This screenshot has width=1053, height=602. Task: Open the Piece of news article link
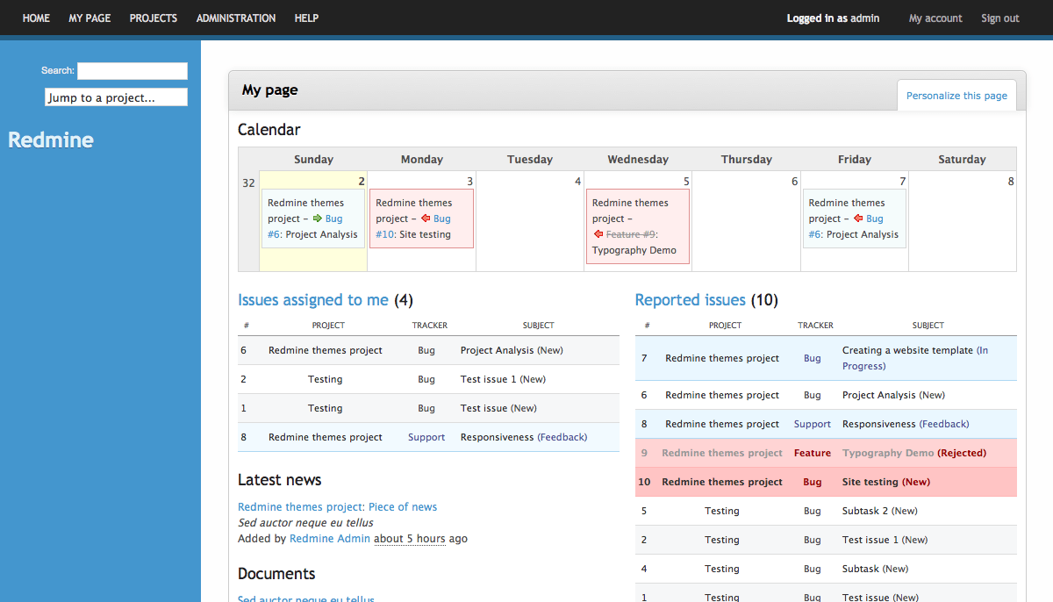pos(337,507)
